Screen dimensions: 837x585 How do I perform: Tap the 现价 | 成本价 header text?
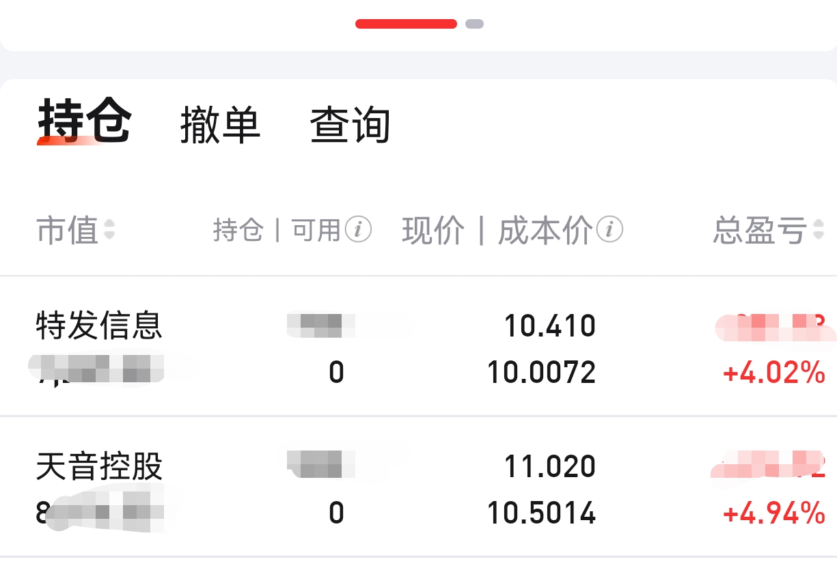[x=497, y=230]
